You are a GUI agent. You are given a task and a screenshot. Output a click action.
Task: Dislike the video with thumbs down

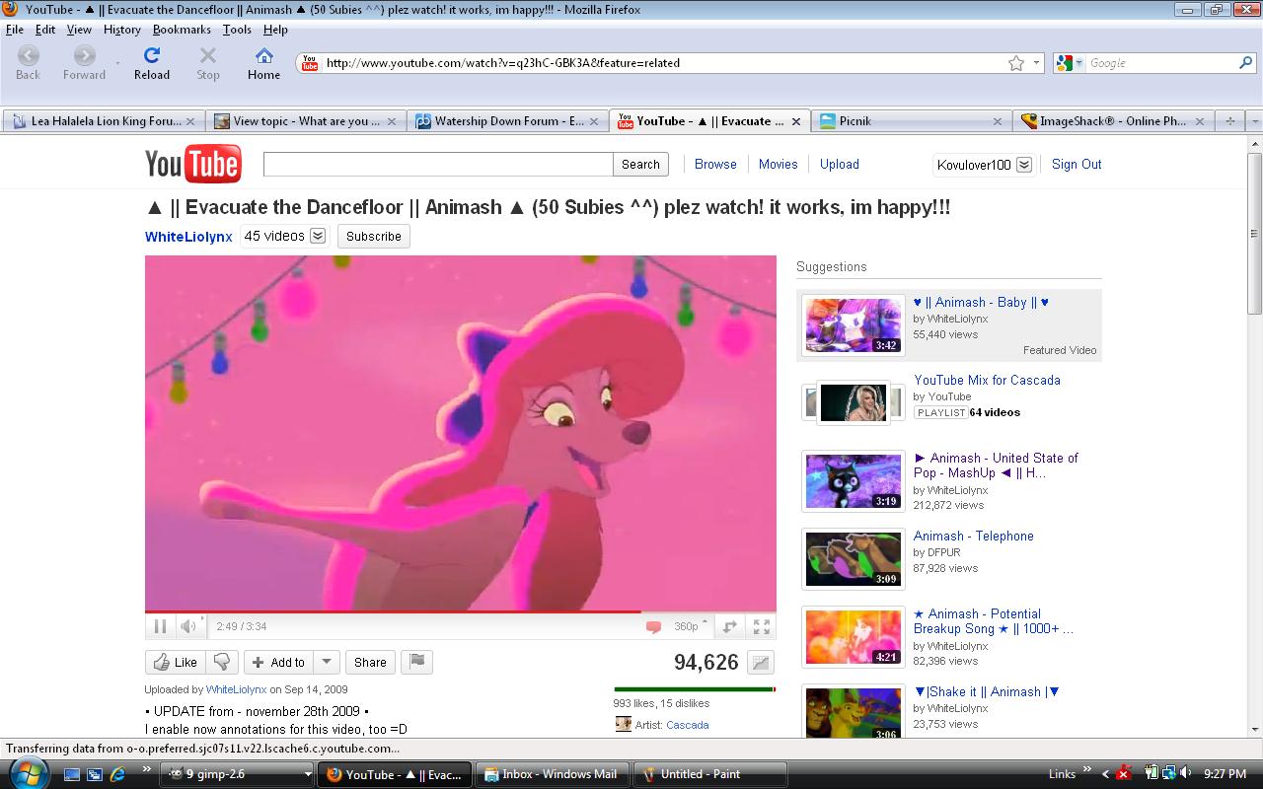click(x=223, y=662)
